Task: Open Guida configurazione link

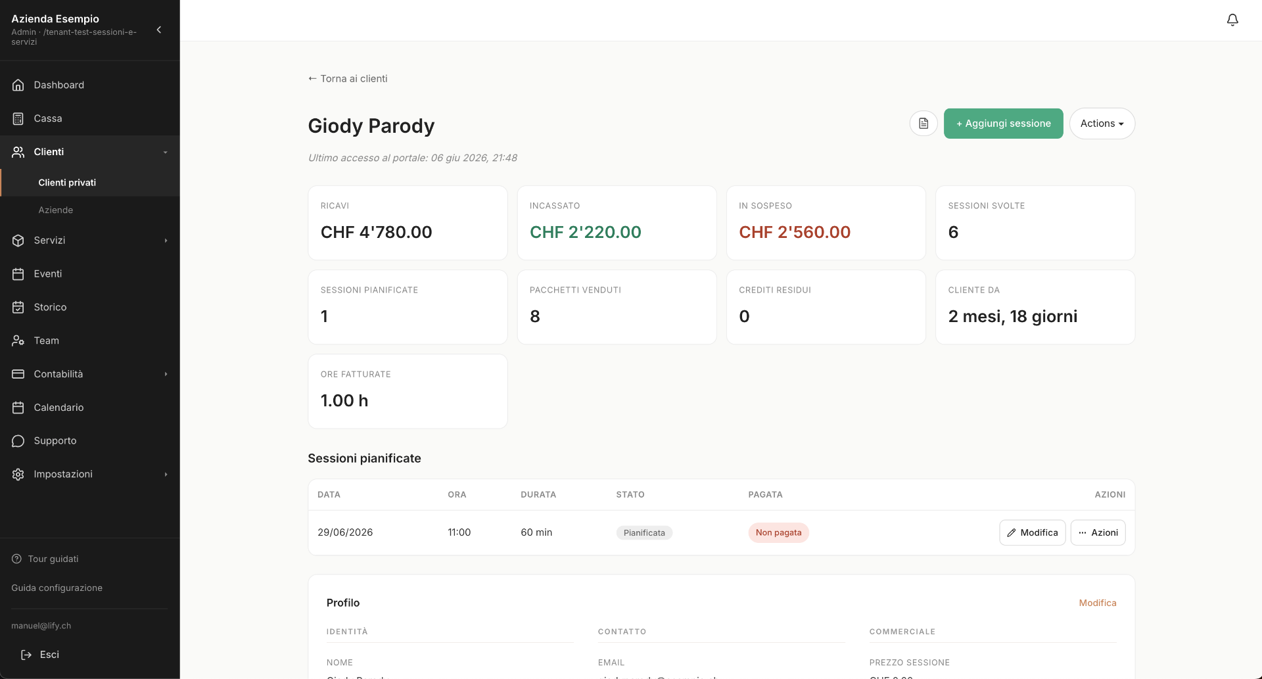Action: click(x=57, y=588)
